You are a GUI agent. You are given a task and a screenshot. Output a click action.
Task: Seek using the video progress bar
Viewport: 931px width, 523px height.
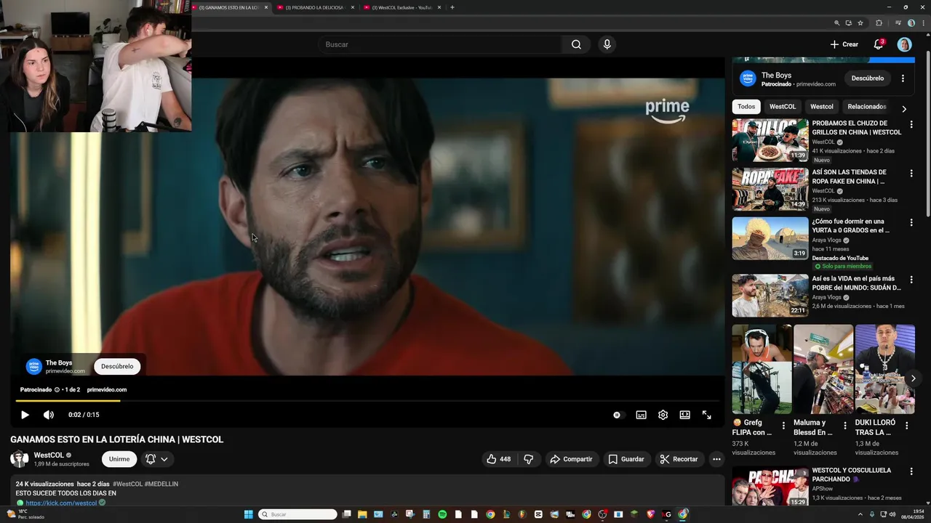367,400
